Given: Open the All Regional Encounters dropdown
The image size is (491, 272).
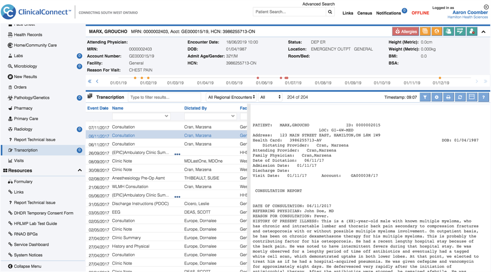Looking at the screenshot, I should [x=231, y=97].
